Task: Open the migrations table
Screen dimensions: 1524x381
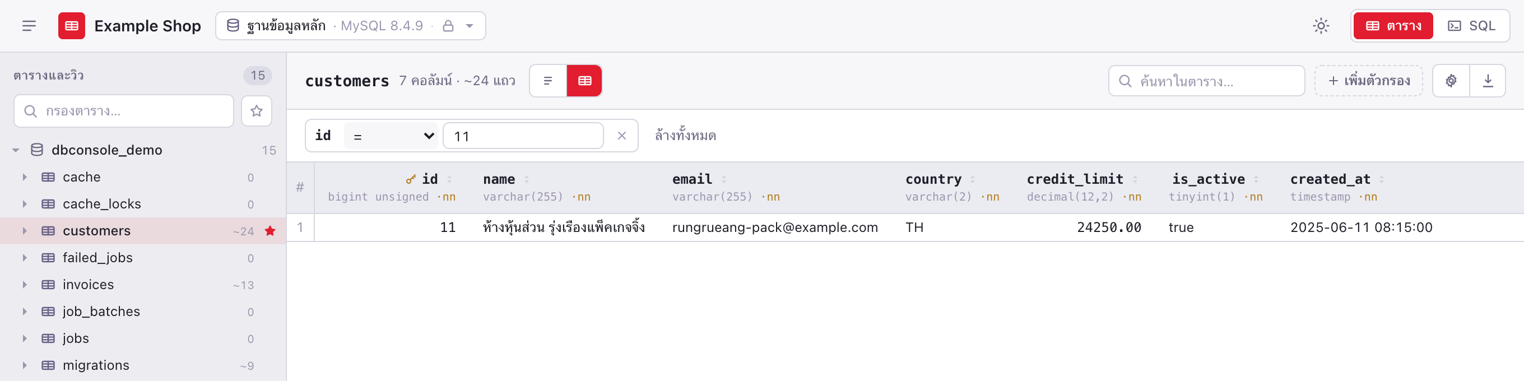Action: (x=143, y=366)
